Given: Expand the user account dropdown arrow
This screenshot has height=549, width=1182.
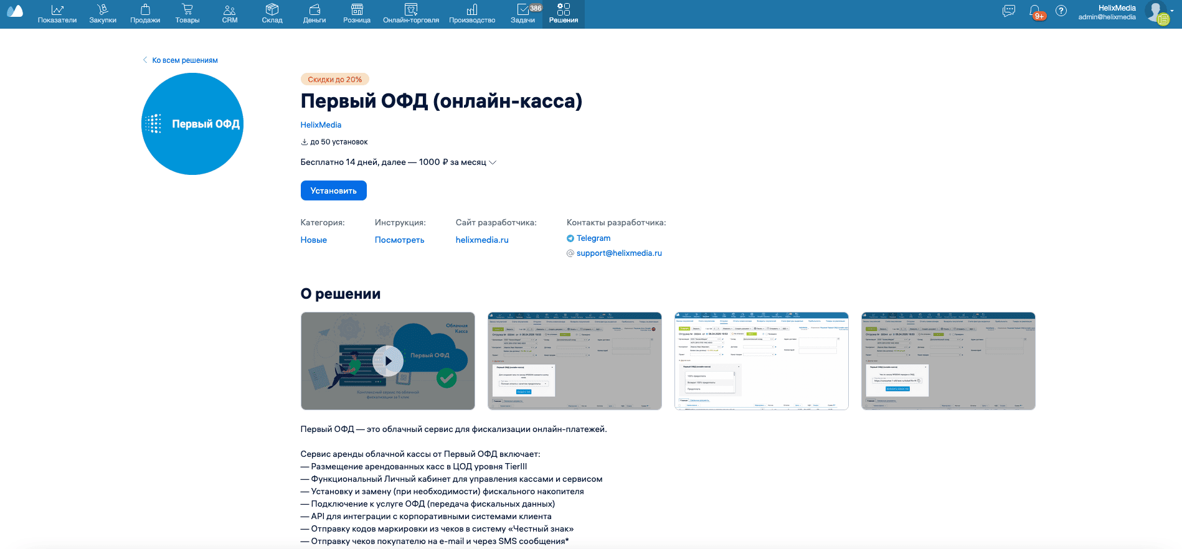Looking at the screenshot, I should tap(1173, 11).
